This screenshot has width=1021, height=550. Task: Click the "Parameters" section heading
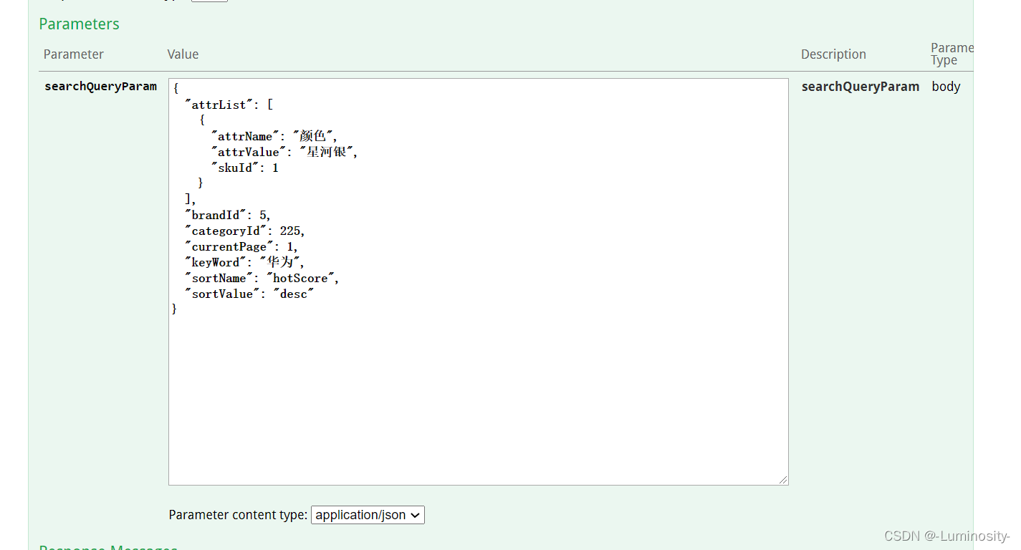coord(79,24)
